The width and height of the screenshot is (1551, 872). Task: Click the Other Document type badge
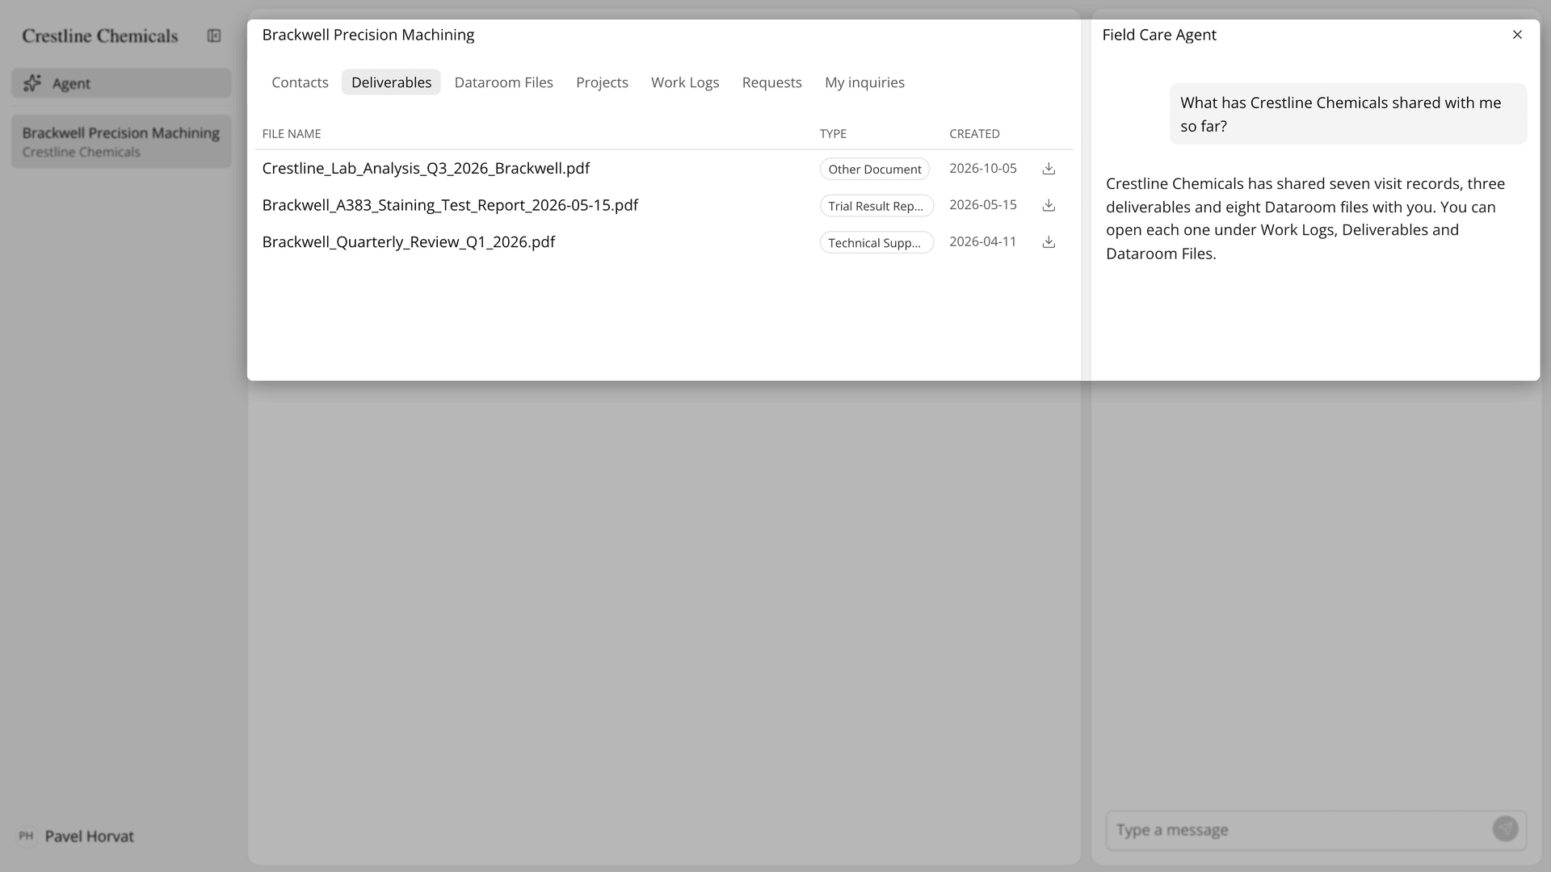875,169
